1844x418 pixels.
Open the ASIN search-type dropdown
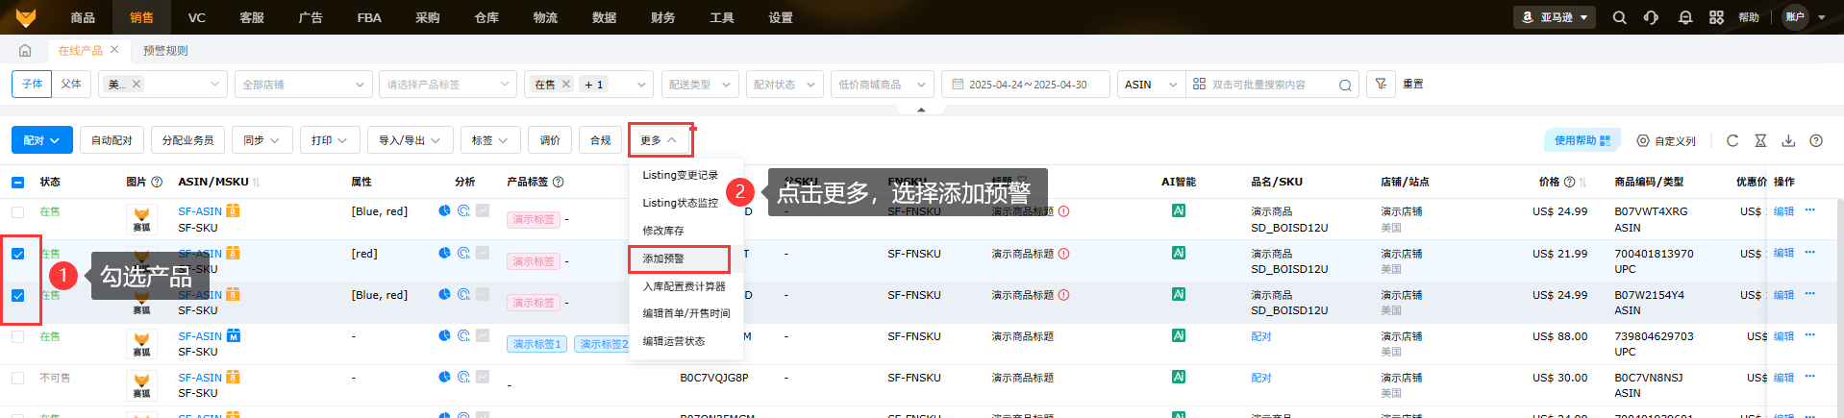1151,85
